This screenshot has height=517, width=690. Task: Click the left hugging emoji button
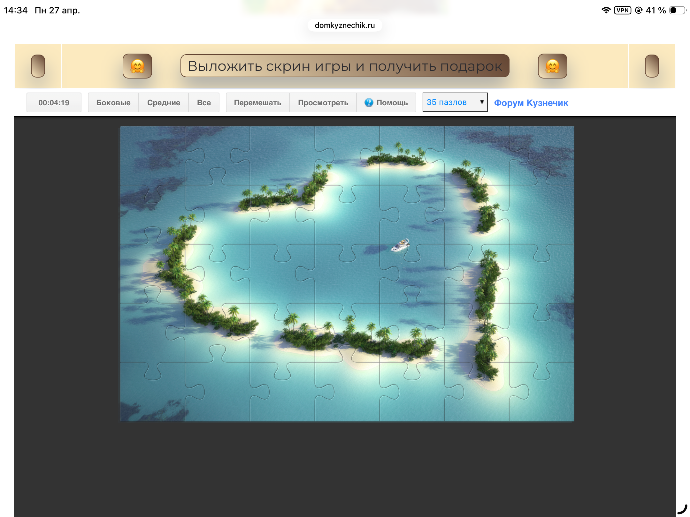(x=137, y=66)
